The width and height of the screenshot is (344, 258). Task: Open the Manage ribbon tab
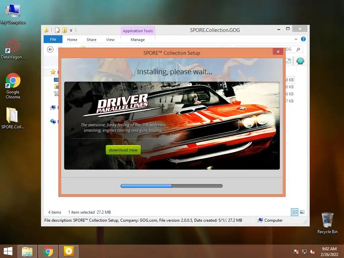138,40
